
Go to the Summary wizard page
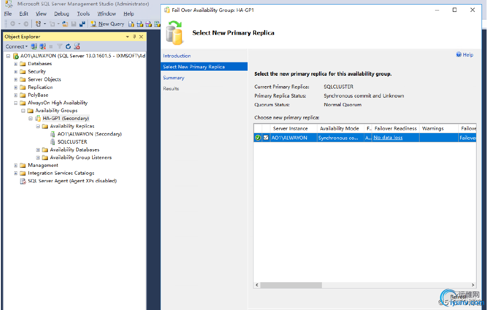pos(174,77)
